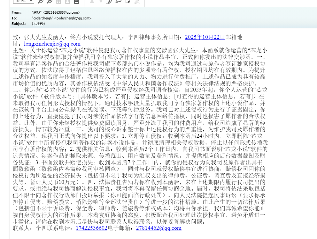This screenshot has width=317, height=239.
Task: Click recipient address coderchenjh@qq.com
Action: (x=73, y=18)
